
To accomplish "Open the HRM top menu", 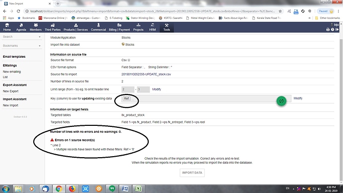I will (x=153, y=27).
